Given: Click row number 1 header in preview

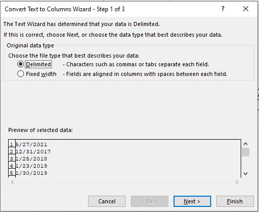Looking at the screenshot, I should (x=12, y=144).
